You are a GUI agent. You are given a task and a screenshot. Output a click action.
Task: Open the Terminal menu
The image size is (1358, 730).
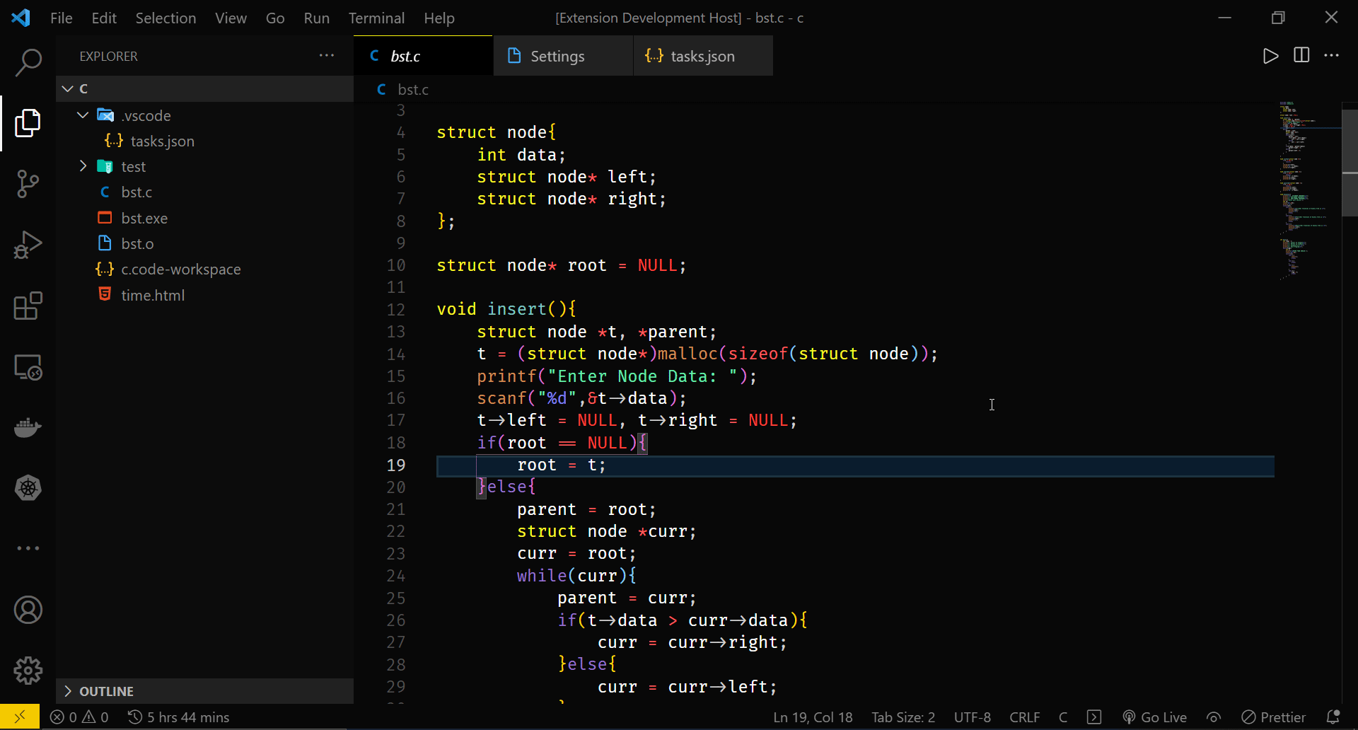(376, 18)
